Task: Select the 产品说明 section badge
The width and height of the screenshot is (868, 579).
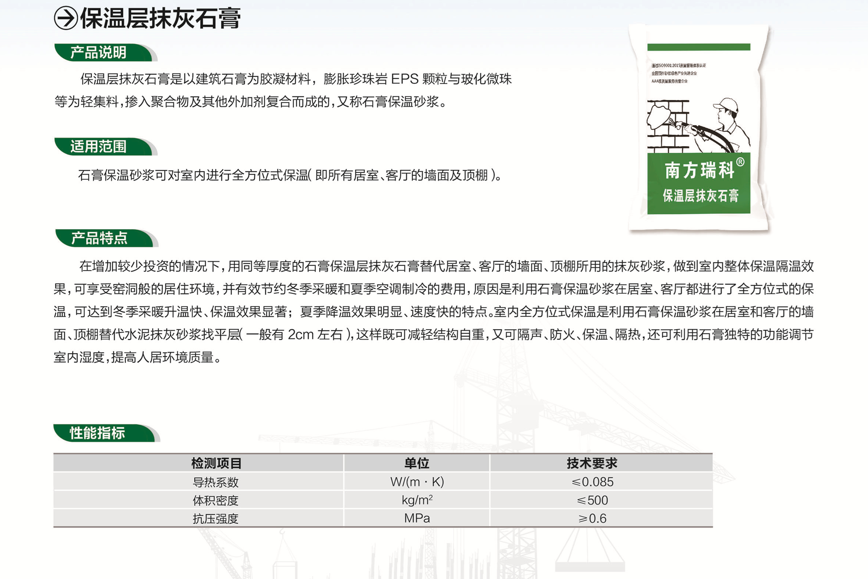Action: [x=99, y=52]
